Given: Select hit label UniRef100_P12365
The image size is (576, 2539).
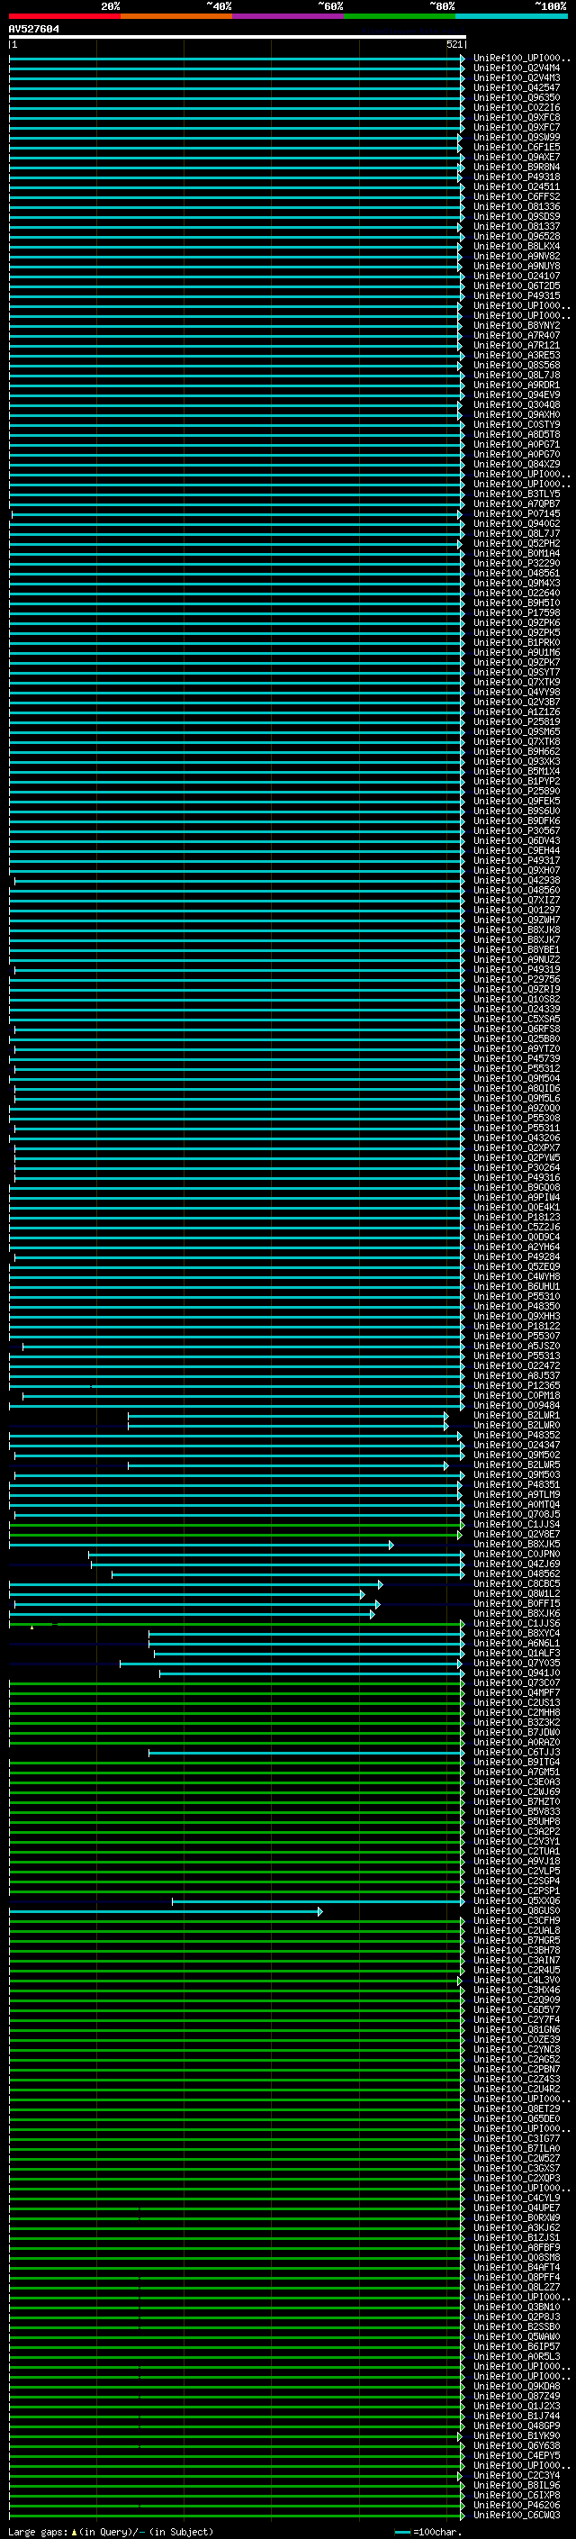Looking at the screenshot, I should pyautogui.click(x=516, y=1385).
